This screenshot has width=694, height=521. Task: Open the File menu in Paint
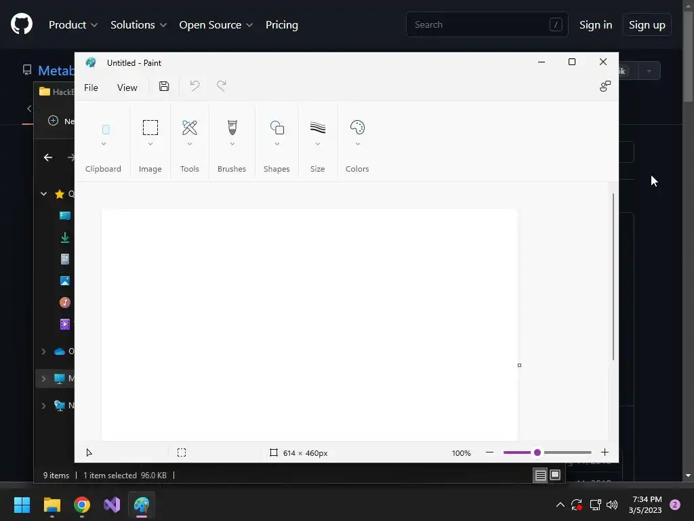[91, 88]
